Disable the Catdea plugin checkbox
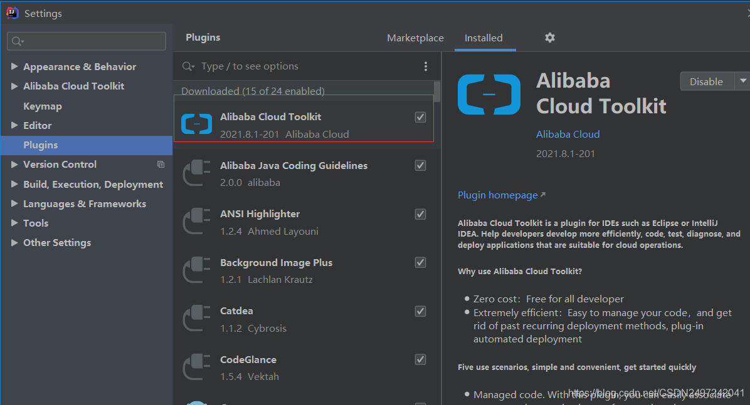The image size is (750, 405). point(420,311)
